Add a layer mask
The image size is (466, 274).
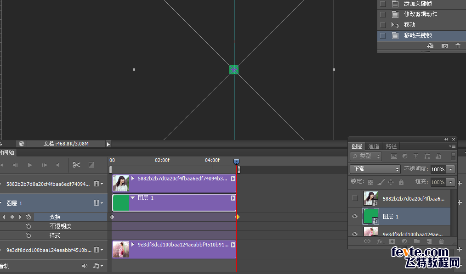pyautogui.click(x=392, y=241)
